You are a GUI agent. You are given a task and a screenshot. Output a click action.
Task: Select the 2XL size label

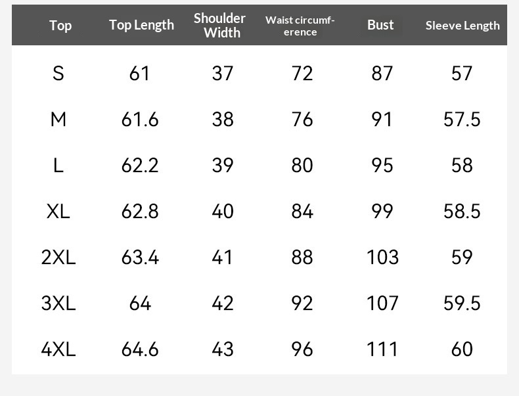pos(58,257)
